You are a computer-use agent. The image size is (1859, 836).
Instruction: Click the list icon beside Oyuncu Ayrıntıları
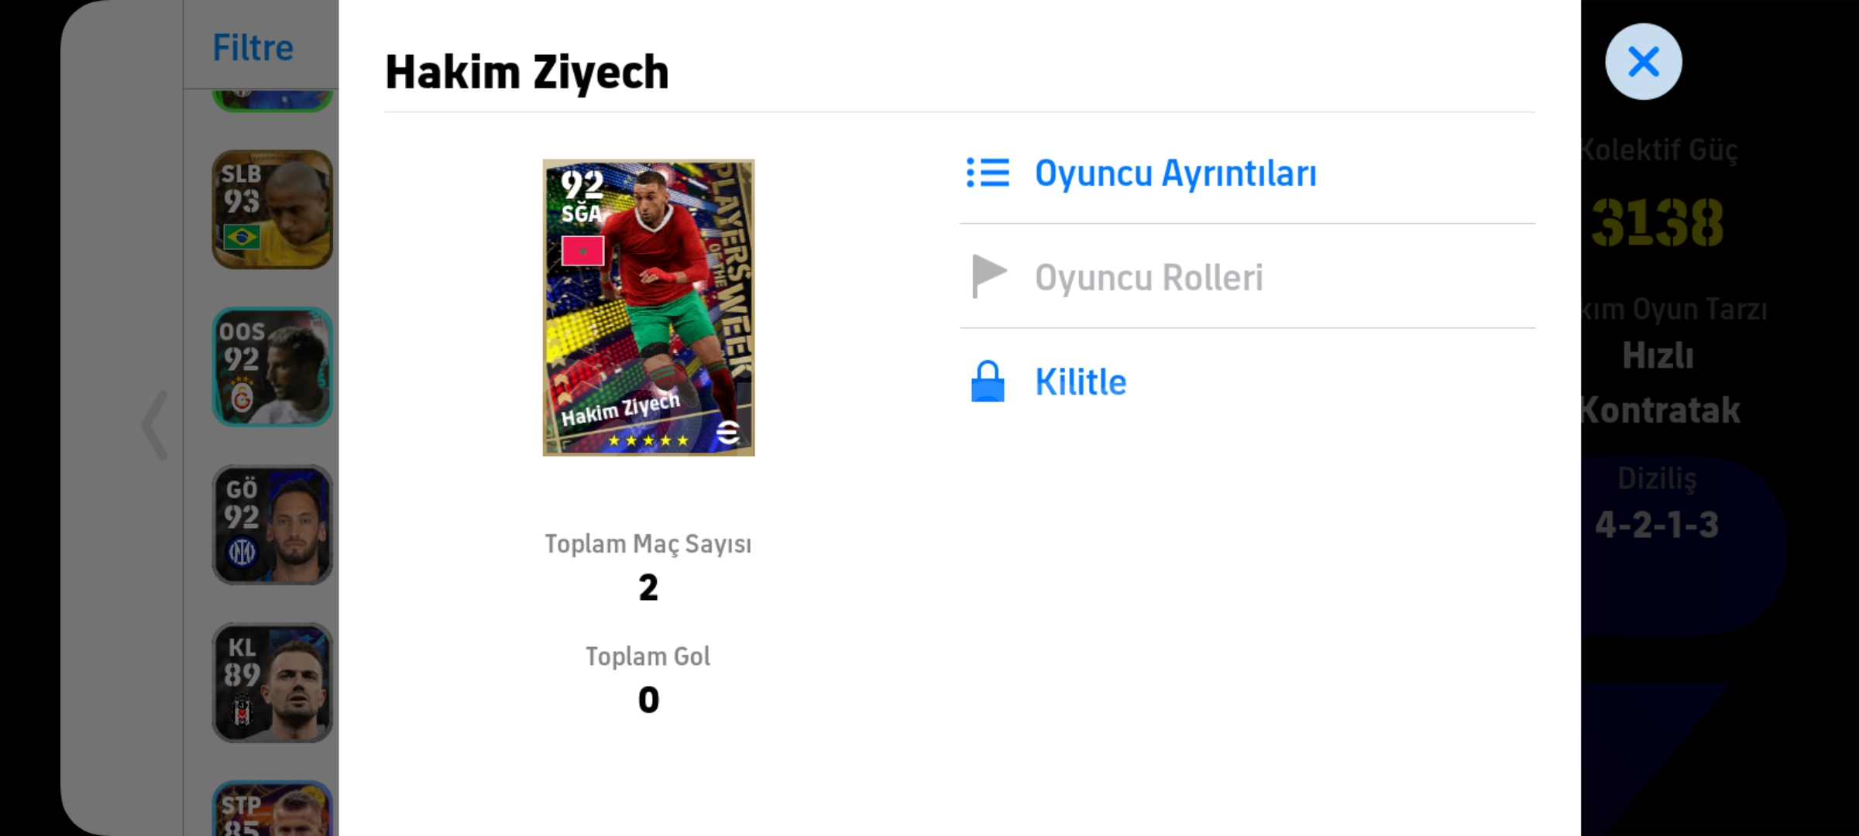[x=988, y=173]
